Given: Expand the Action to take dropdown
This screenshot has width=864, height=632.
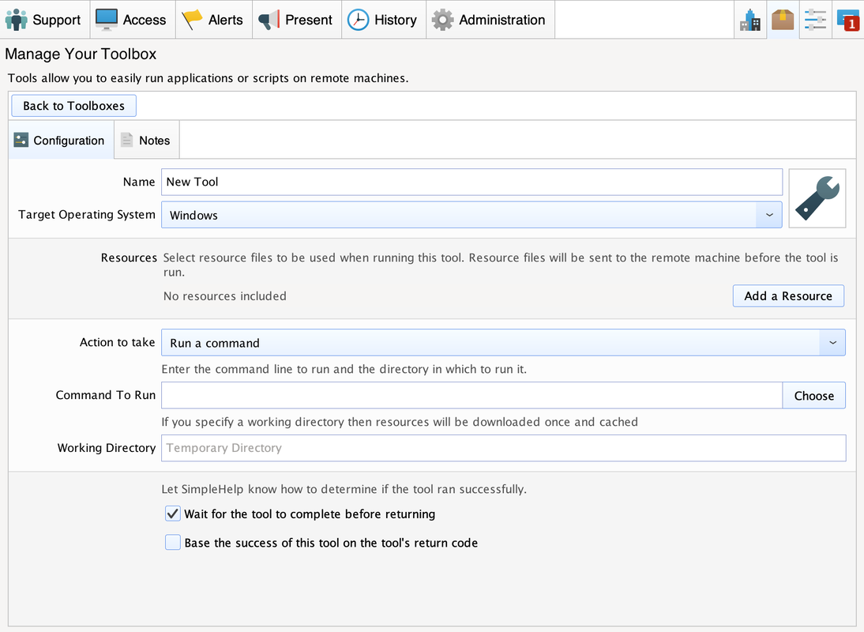Looking at the screenshot, I should 503,343.
